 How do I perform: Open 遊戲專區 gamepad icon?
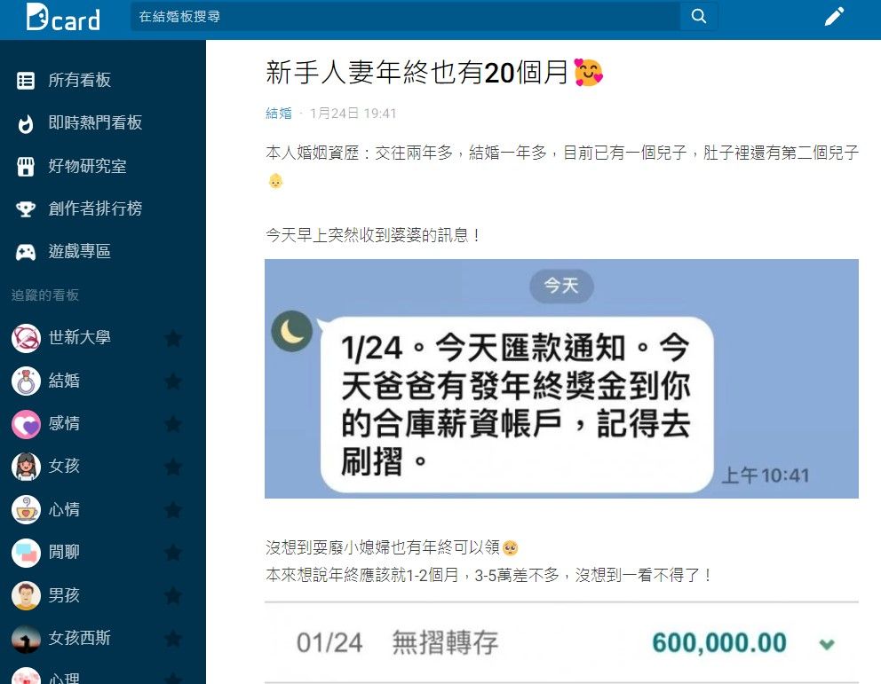[25, 252]
